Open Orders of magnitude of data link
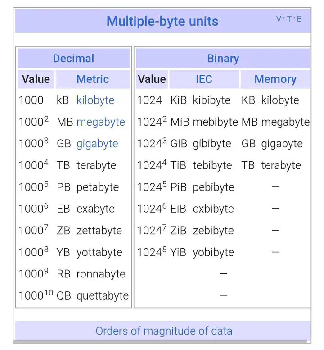 (x=164, y=331)
